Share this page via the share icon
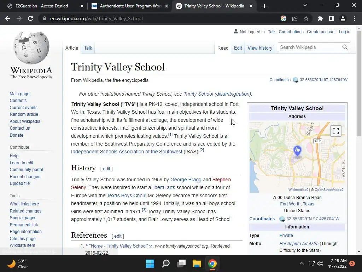This screenshot has height=272, width=362. click(295, 18)
